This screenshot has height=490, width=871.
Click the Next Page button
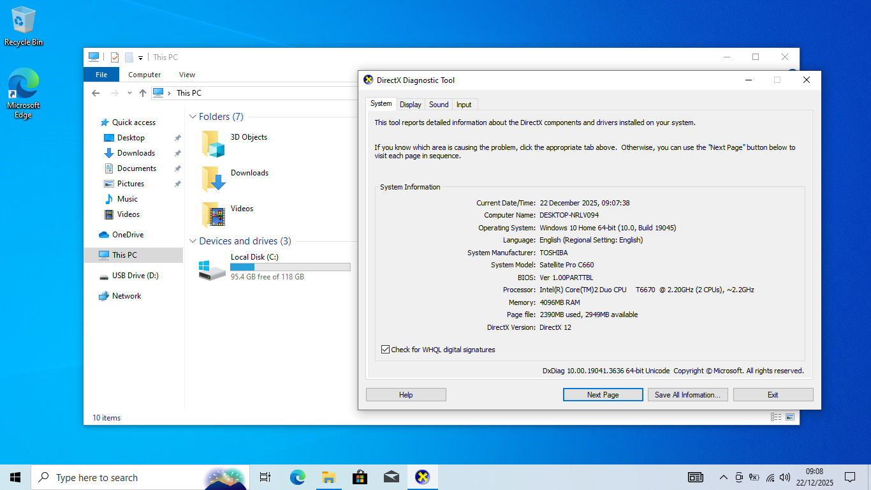click(603, 395)
